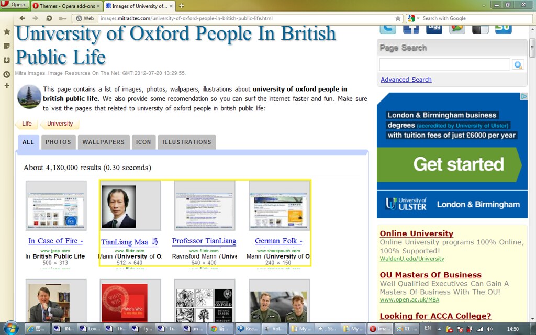Switch to the ILLUSTRATIONS tab

point(187,142)
